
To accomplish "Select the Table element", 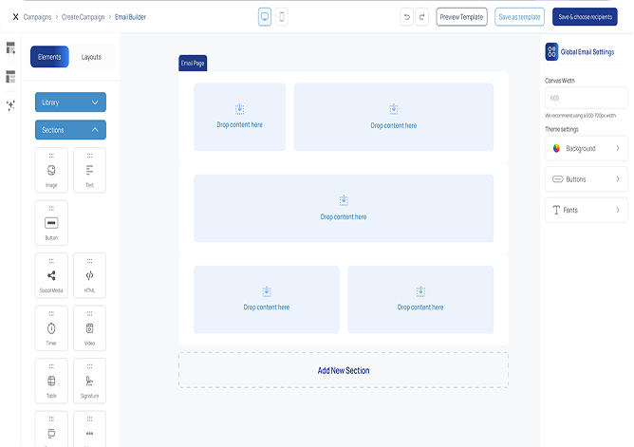I will tap(51, 381).
